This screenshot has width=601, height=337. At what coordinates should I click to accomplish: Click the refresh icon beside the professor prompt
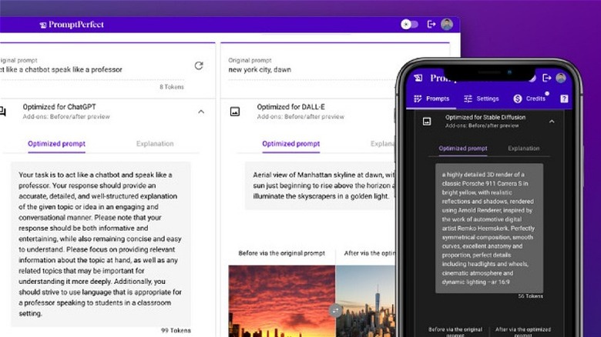pos(199,65)
